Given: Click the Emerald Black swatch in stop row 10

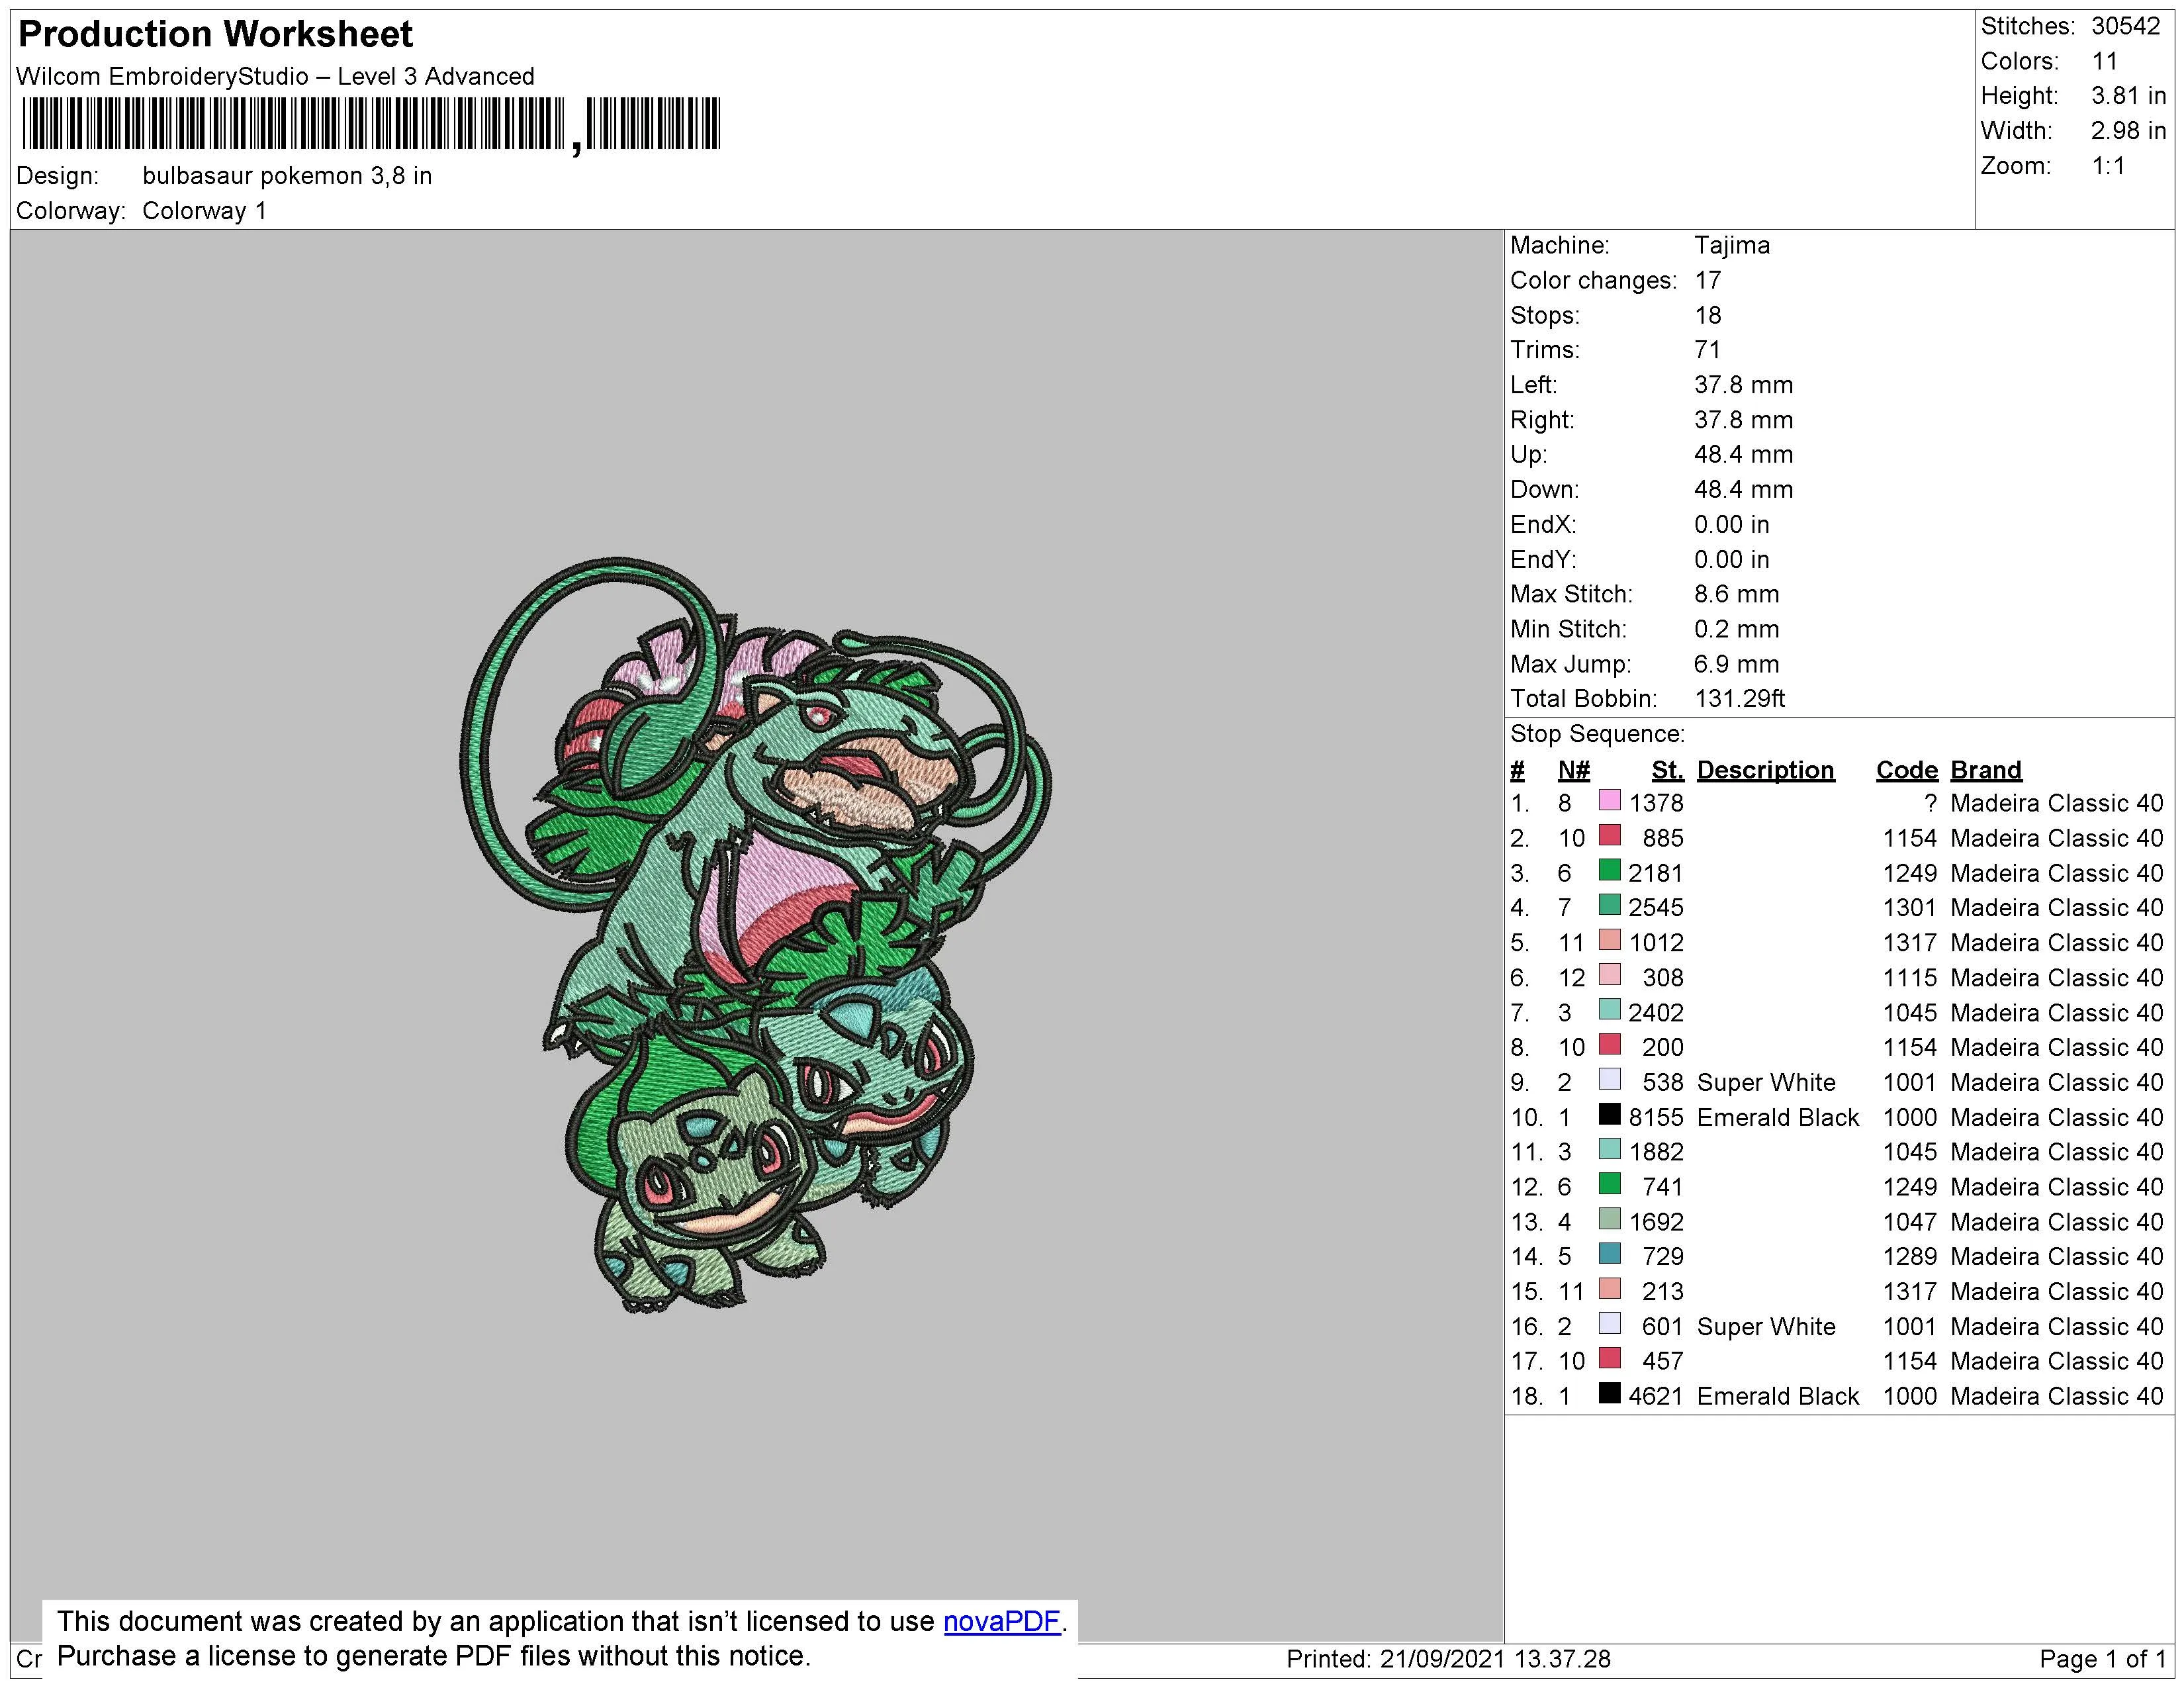Looking at the screenshot, I should (x=1609, y=1114).
